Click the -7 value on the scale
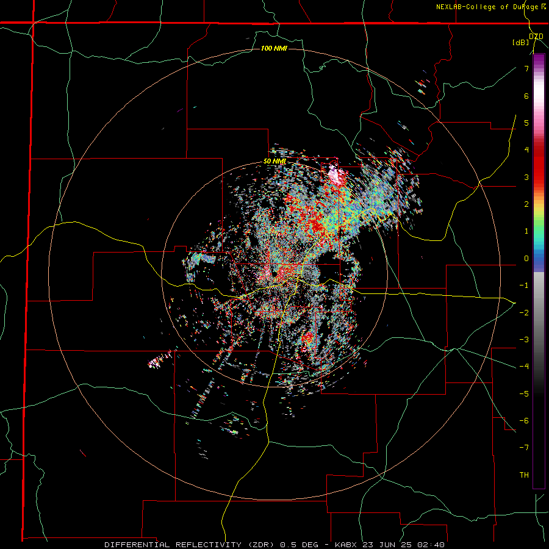The height and width of the screenshot is (549, 549). click(x=524, y=448)
